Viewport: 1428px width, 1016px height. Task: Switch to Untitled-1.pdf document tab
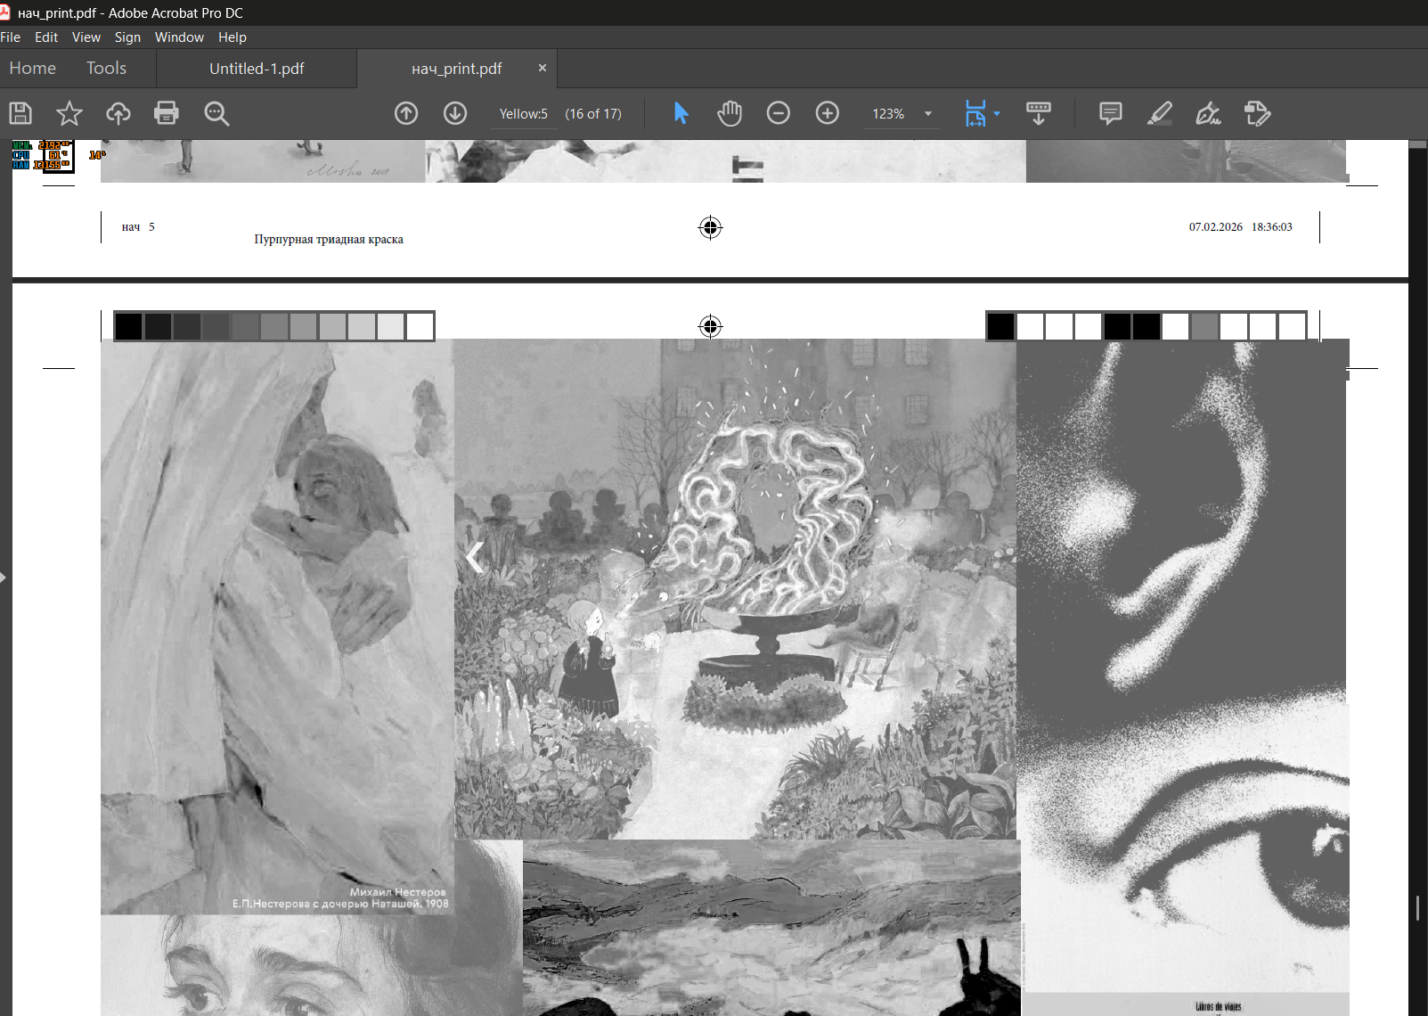[257, 69]
